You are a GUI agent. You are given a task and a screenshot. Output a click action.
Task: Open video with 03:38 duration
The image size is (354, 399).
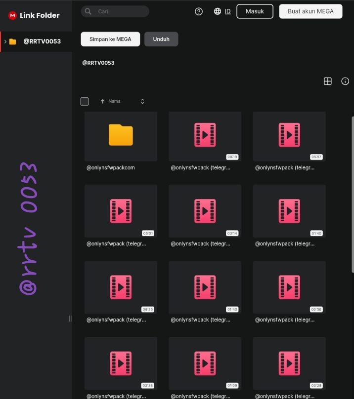[121, 363]
